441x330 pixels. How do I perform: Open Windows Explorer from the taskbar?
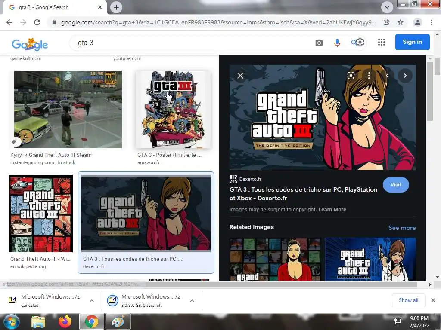[38, 321]
